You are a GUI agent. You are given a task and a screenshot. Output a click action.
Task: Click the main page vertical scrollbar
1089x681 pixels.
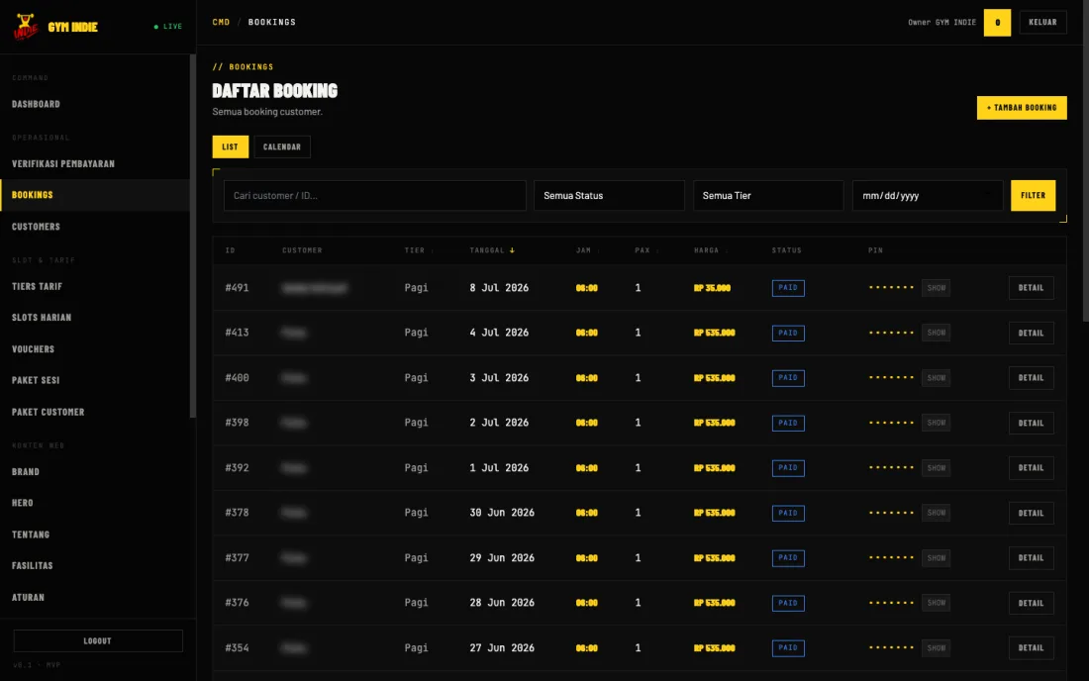point(1085,159)
